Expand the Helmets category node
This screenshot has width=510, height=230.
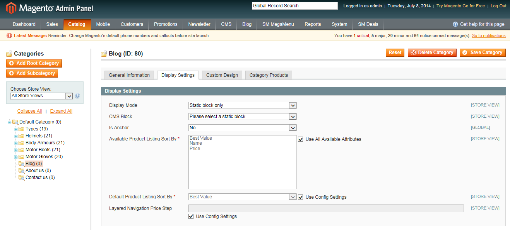coord(15,136)
